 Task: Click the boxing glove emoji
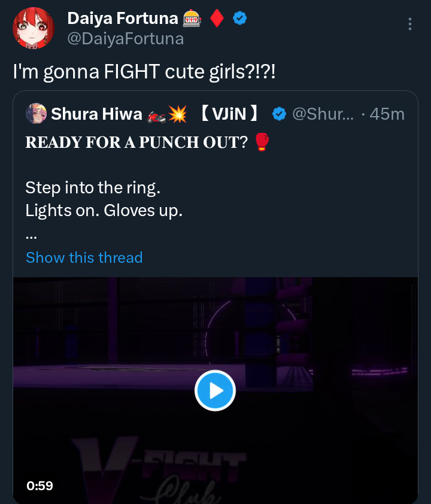click(x=262, y=142)
